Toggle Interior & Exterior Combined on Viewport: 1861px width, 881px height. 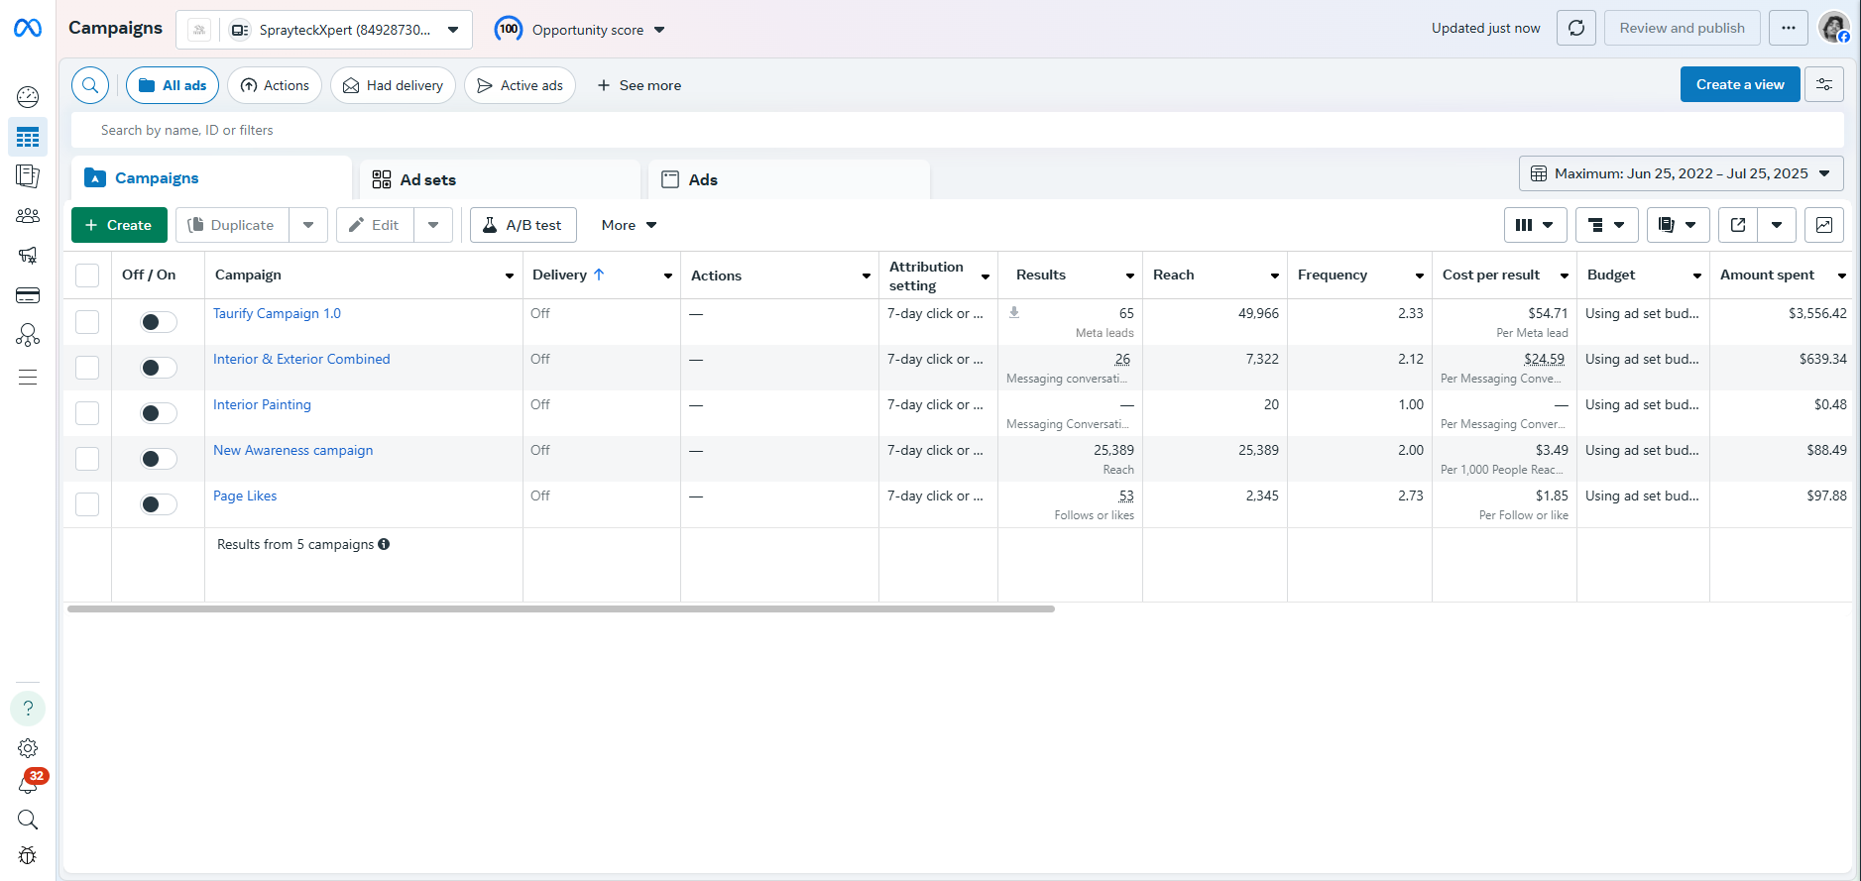click(158, 368)
